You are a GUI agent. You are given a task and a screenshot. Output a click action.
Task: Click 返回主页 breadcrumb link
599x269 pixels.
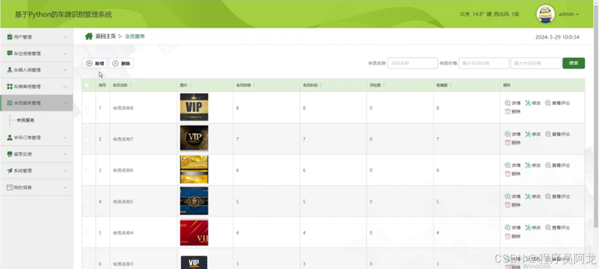pos(105,36)
